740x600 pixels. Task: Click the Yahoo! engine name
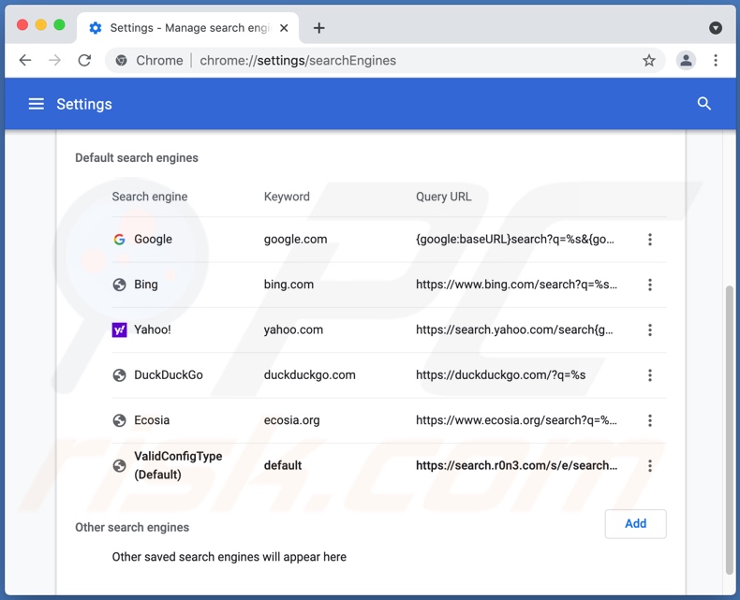pyautogui.click(x=153, y=329)
